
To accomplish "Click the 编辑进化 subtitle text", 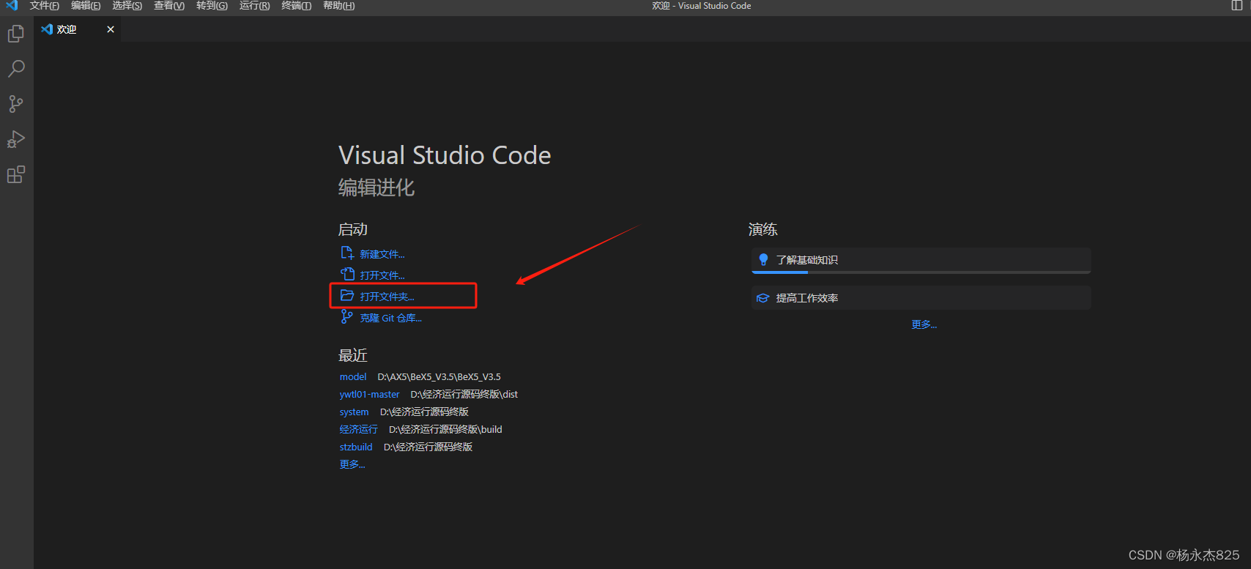I will [x=376, y=187].
